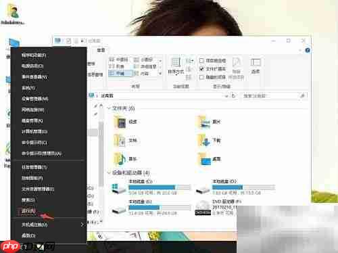Click the Local Disk (D:) usage bar
Screen dimensions: 338x253
tap(243, 187)
